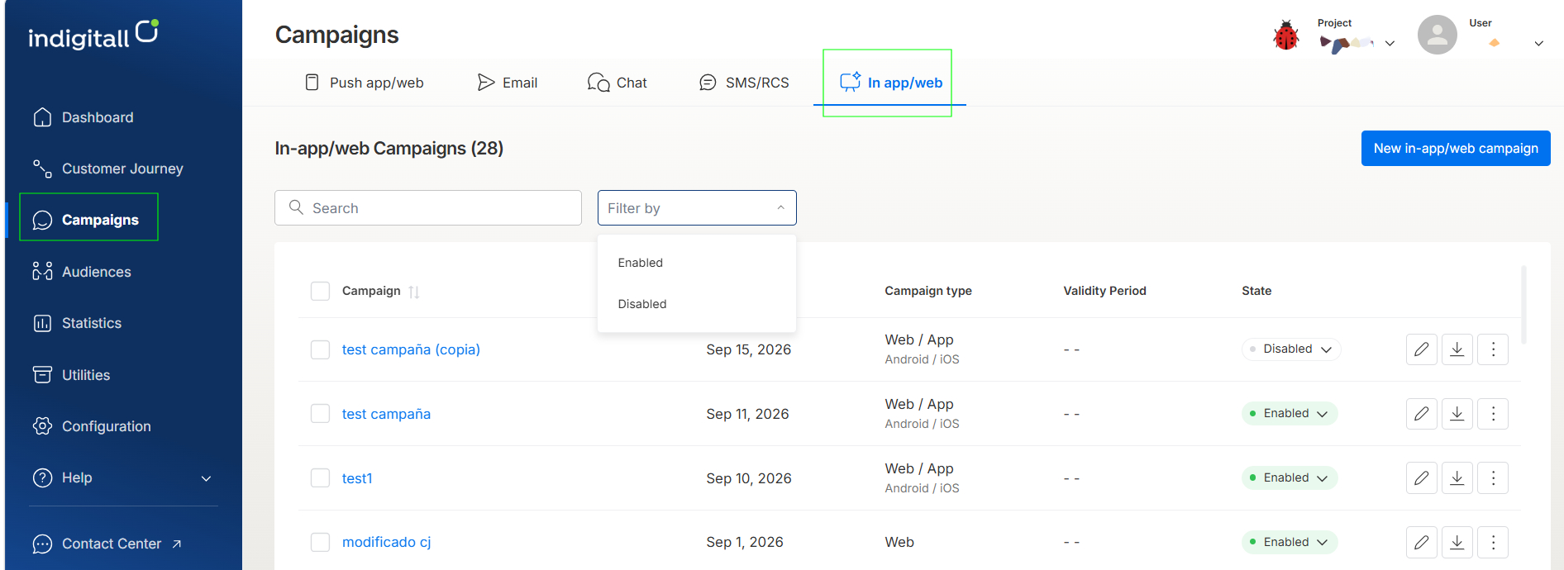Click the download icon in the Sep 11, 2026 row
This screenshot has width=1564, height=570.
pyautogui.click(x=1457, y=414)
